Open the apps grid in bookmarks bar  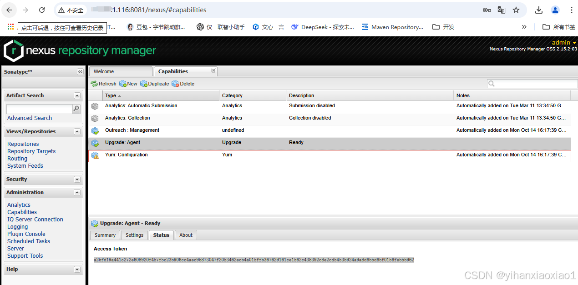pyautogui.click(x=11, y=27)
